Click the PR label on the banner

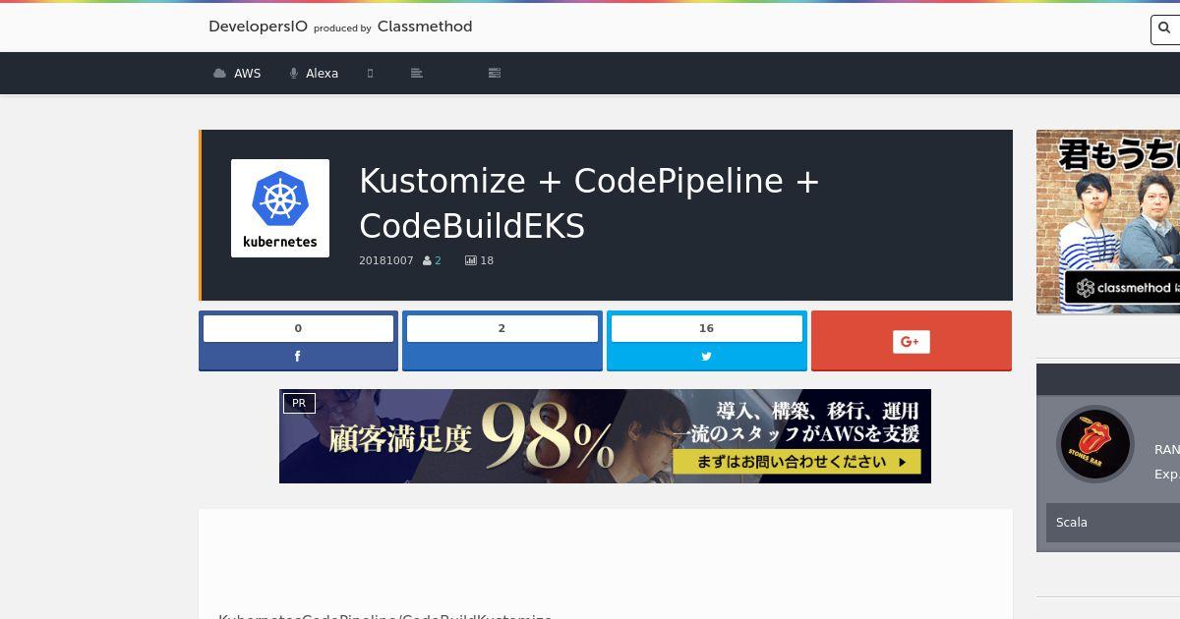coord(299,403)
